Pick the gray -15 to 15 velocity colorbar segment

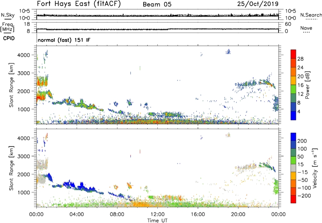(x=293, y=168)
